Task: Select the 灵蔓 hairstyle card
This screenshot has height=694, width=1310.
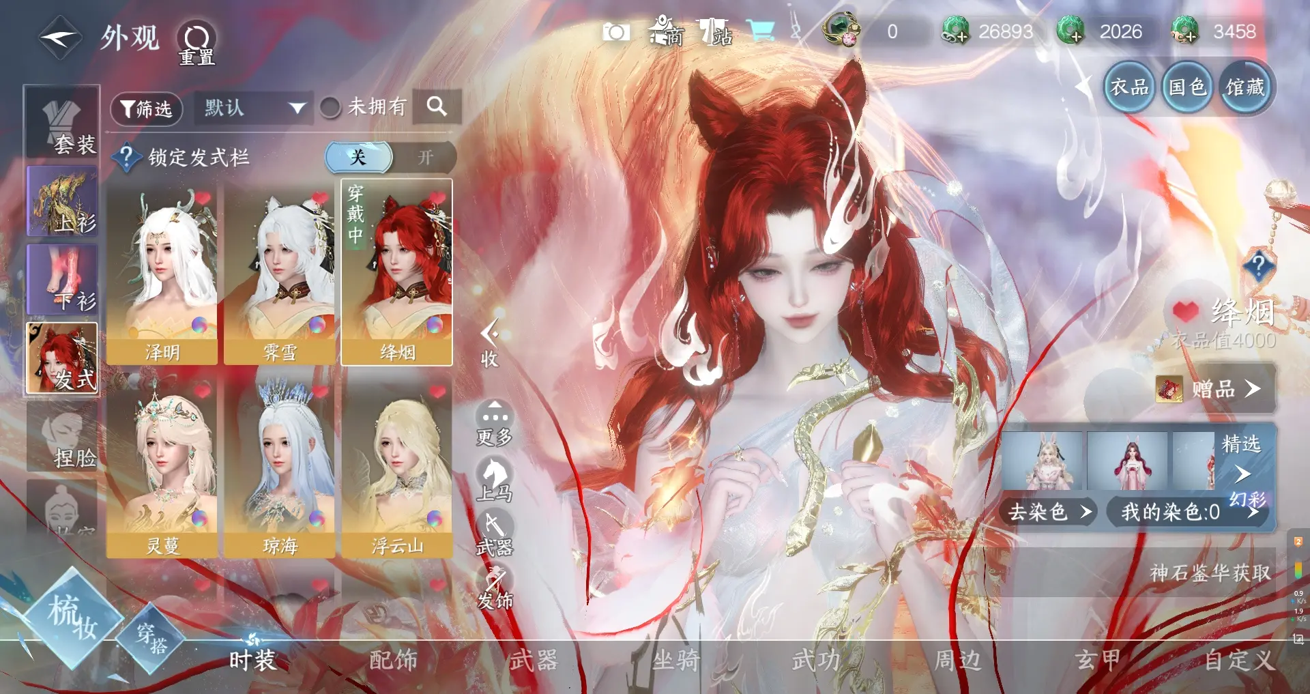Action: pos(162,466)
